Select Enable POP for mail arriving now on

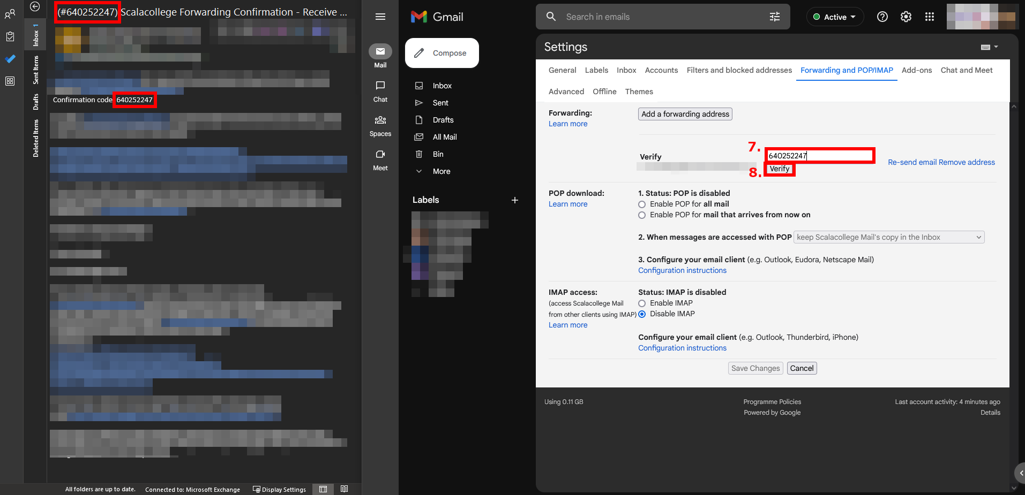pyautogui.click(x=642, y=215)
